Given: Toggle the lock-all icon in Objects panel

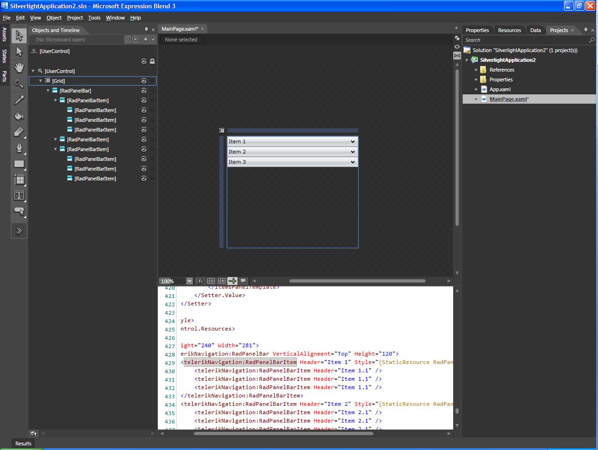Looking at the screenshot, I should tap(152, 61).
